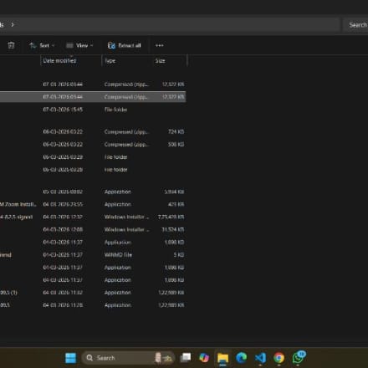
Task: Open Microsoft Edge from the taskbar
Action: pos(242,358)
